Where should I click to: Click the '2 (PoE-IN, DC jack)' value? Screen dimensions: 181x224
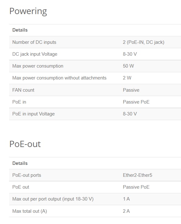tap(143, 42)
